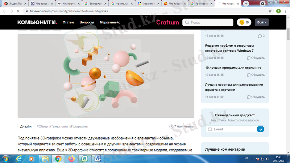290x163 pixels.
Task: Close the Яндекс.Пер tab
Action: [x=25, y=4]
